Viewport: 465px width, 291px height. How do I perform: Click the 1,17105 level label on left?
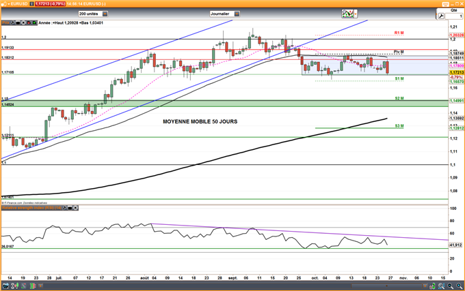tap(8, 72)
